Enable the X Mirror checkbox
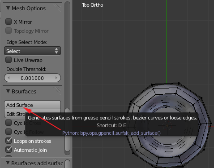Screen dimensions: 214x168 pos(9,22)
